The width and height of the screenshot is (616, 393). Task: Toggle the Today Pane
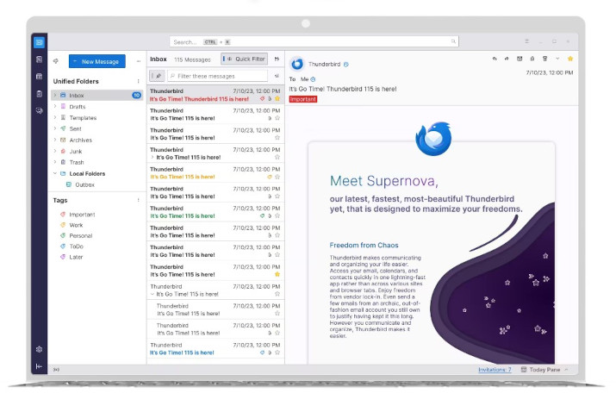(x=544, y=370)
